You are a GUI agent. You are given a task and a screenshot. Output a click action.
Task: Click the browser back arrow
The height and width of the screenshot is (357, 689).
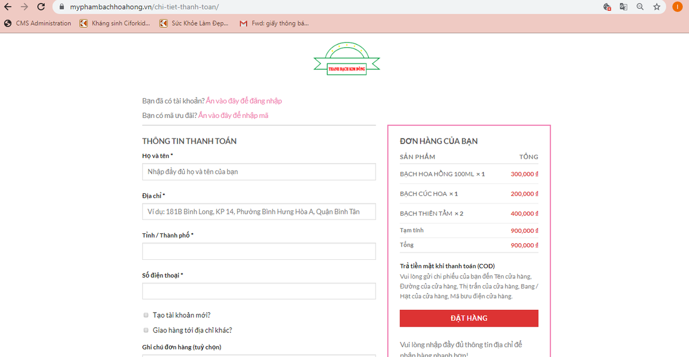coord(7,7)
